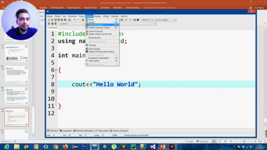Click the Debug checkmark toolbar icon
267x150 pixels.
(x=126, y=20)
